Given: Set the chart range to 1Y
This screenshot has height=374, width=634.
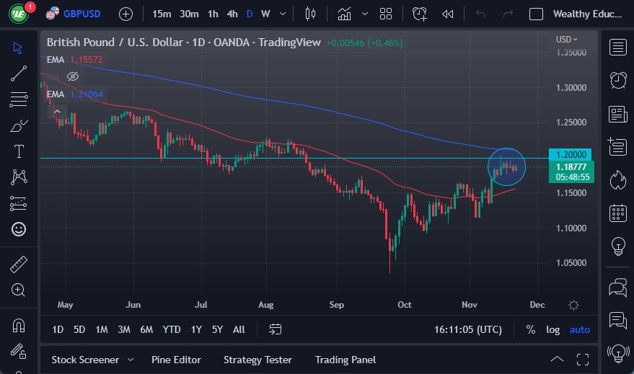Looking at the screenshot, I should coord(196,329).
